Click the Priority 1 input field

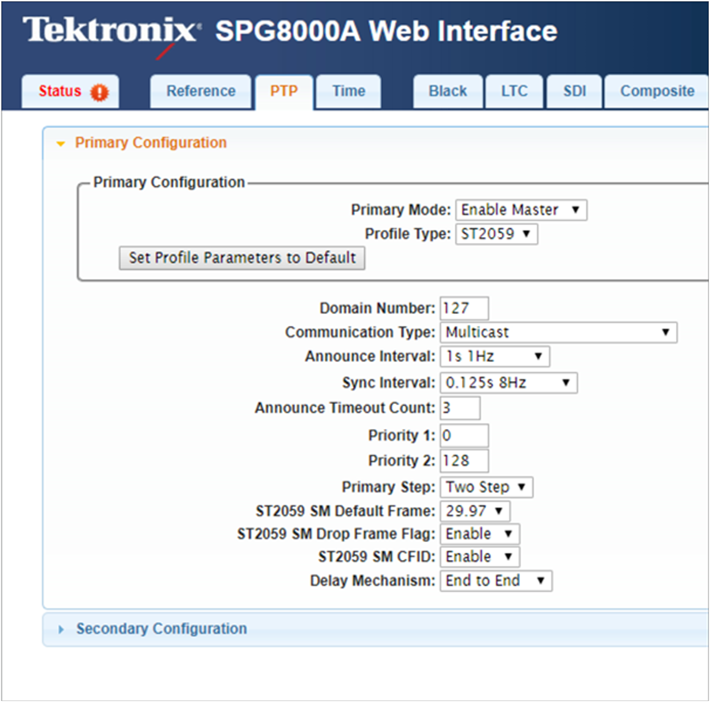pyautogui.click(x=464, y=436)
